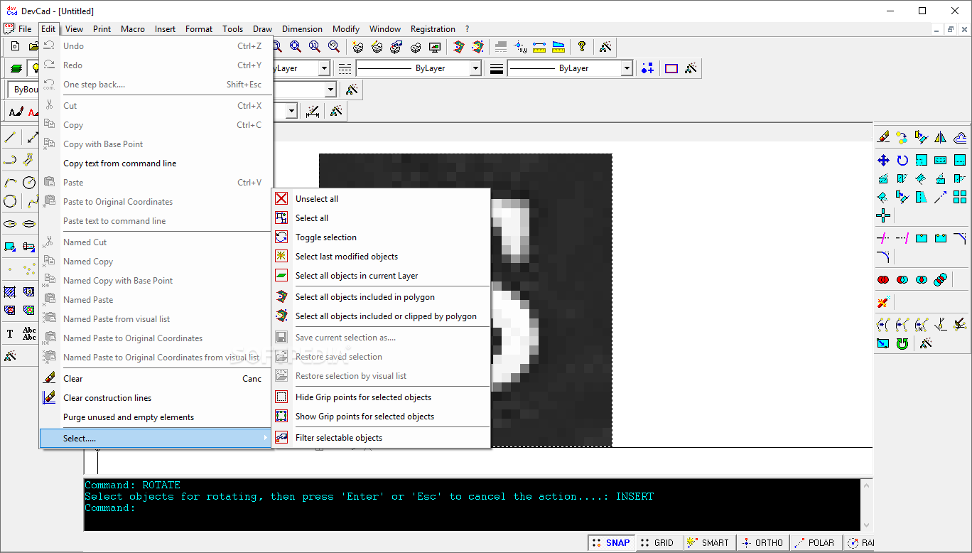This screenshot has height=553, width=972.
Task: Select the single-line Text tool
Action: point(10,333)
